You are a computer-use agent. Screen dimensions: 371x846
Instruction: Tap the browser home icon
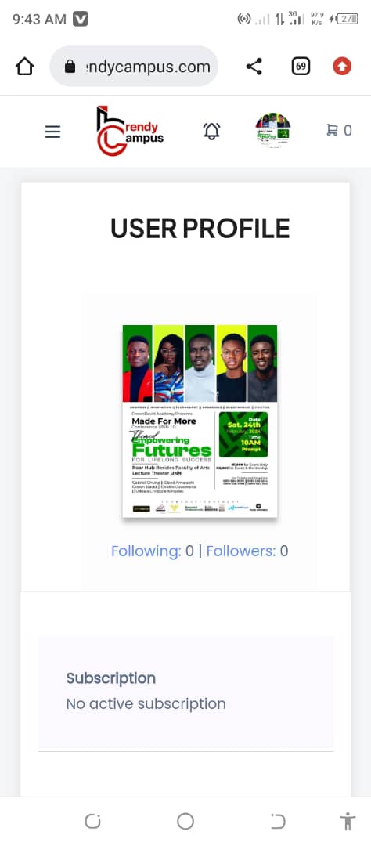(25, 67)
